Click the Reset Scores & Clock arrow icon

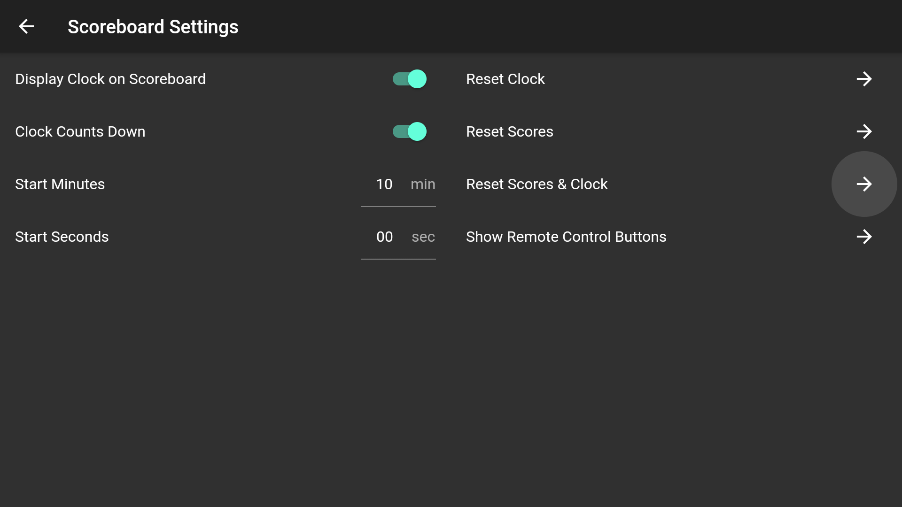864,184
